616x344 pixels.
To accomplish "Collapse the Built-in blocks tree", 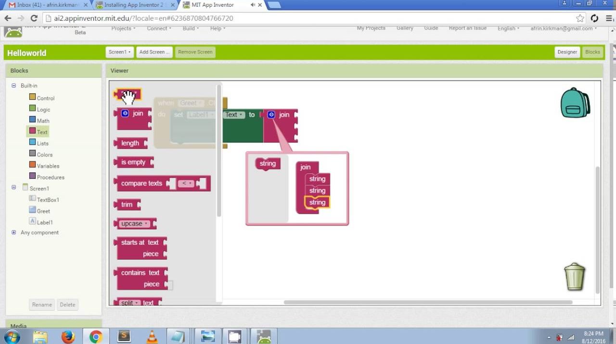I will tap(13, 86).
